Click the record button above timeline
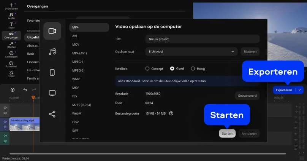Image resolution: width=307 pixels, height=161 pixels. [13, 90]
